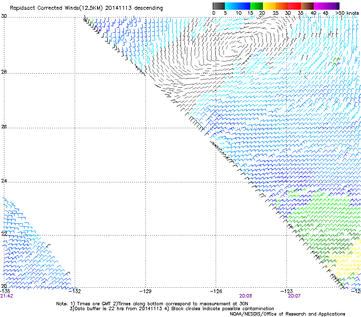The image size is (361, 317).
Task: Click the longitude '-132' axis label
Action: (75, 291)
